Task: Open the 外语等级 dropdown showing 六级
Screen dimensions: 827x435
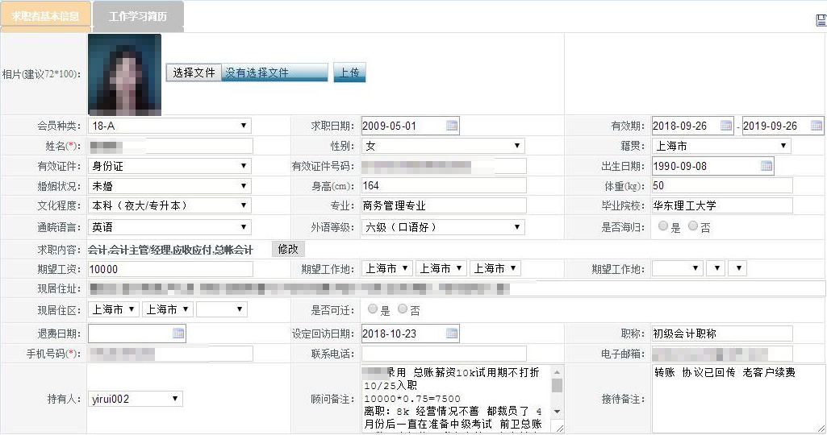Action: (x=443, y=227)
